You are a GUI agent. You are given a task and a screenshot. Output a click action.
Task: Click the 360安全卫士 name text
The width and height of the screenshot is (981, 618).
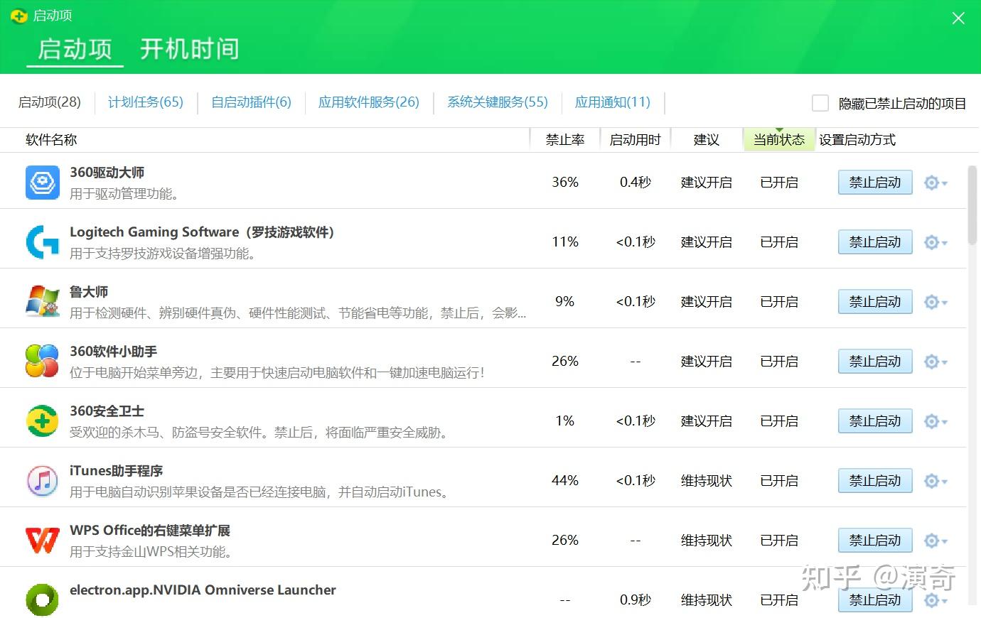pos(107,411)
